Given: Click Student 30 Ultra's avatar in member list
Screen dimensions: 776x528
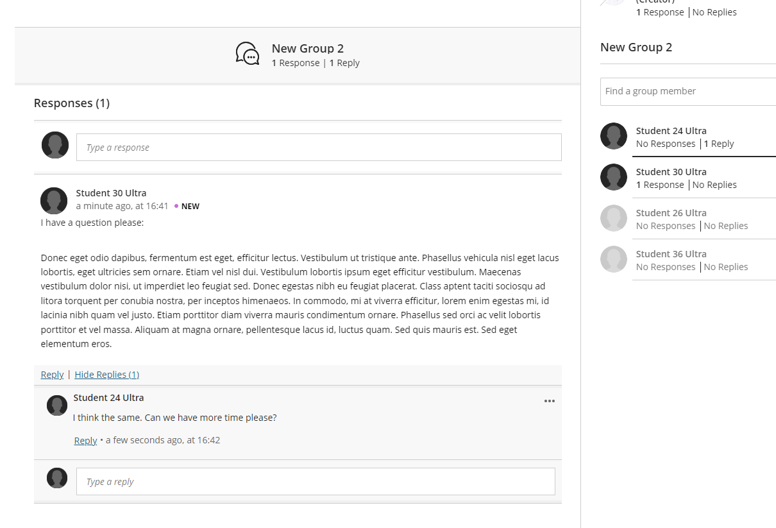Looking at the screenshot, I should (613, 177).
